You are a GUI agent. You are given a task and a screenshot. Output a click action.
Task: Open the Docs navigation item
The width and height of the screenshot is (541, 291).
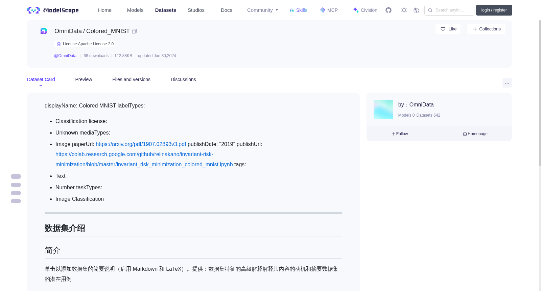pos(227,10)
